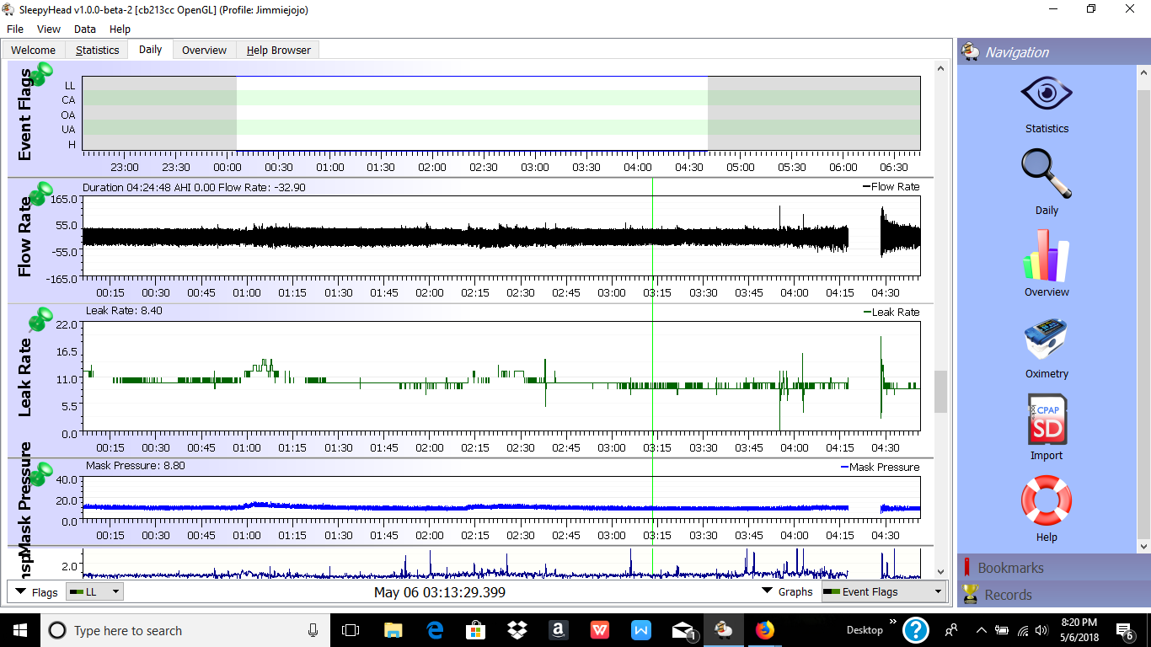The height and width of the screenshot is (647, 1151).
Task: Open File Explorer from taskbar
Action: [393, 630]
